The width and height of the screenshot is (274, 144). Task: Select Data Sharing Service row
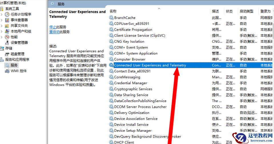click(x=190, y=95)
